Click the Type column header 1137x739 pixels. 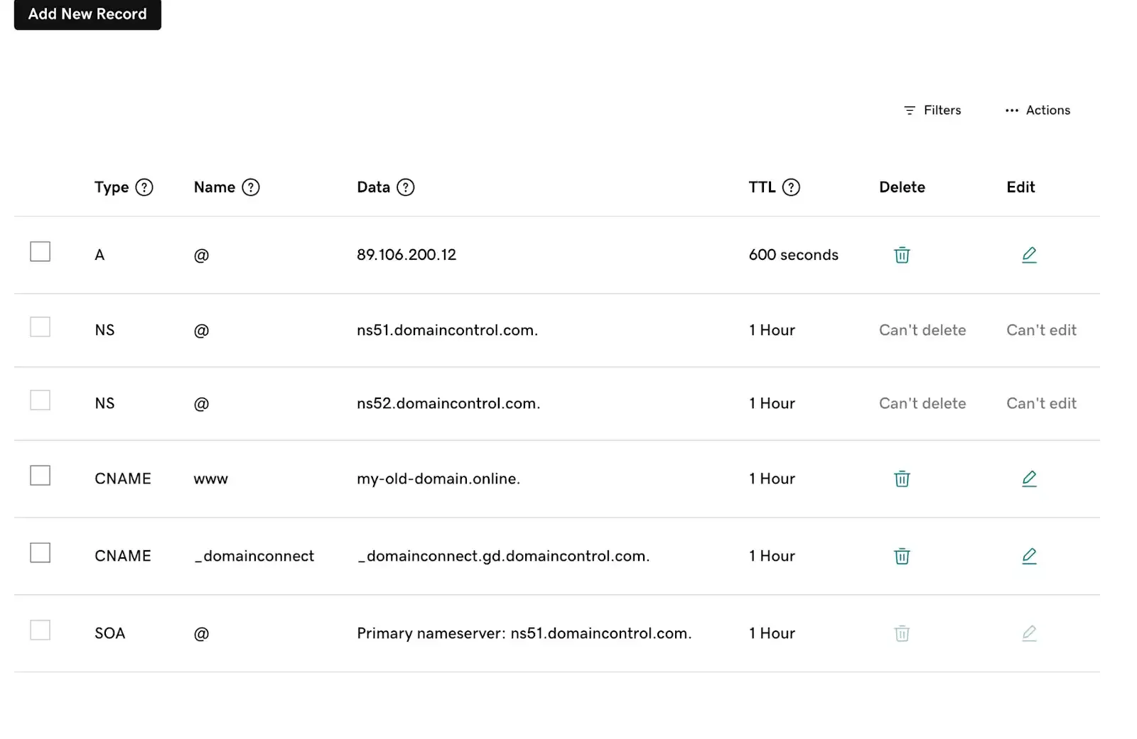click(x=111, y=187)
